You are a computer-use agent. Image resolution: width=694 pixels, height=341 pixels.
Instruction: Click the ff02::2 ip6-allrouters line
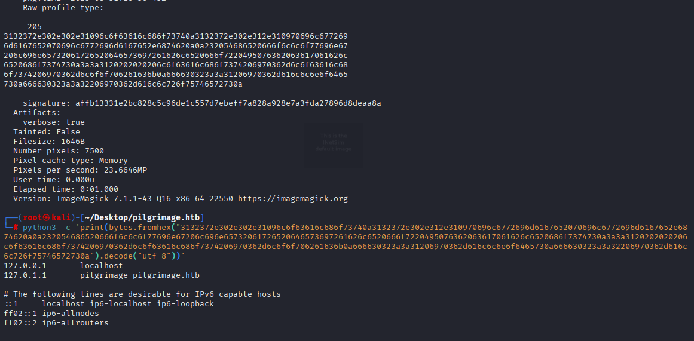click(56, 323)
